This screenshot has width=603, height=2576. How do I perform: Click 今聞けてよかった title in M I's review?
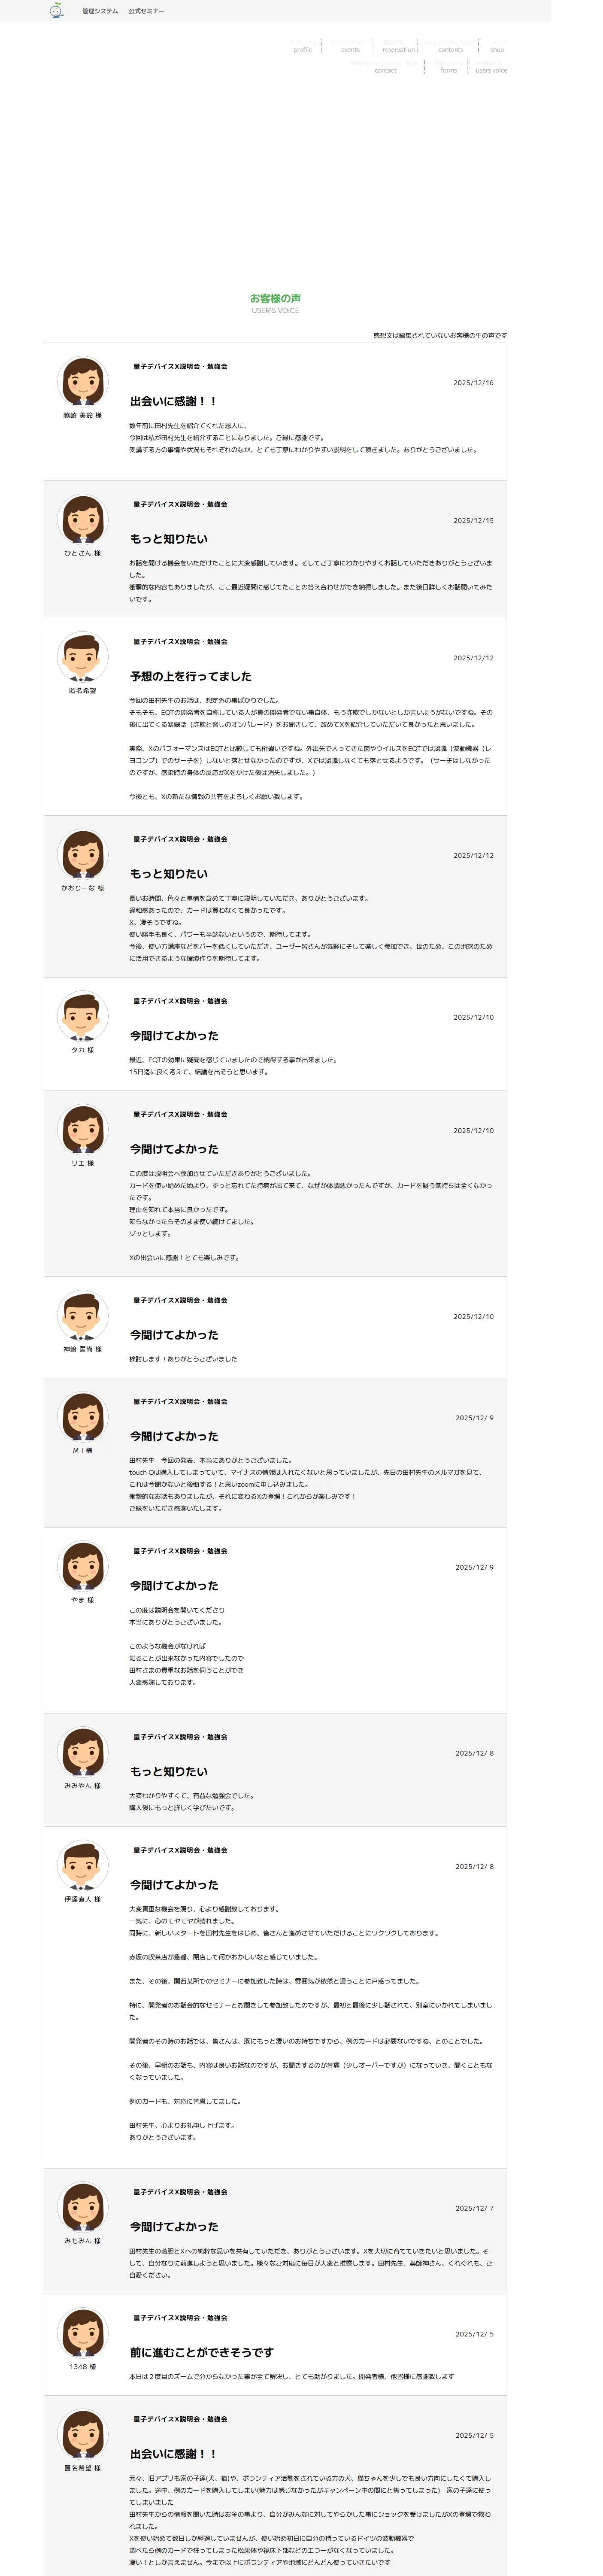tap(174, 1436)
